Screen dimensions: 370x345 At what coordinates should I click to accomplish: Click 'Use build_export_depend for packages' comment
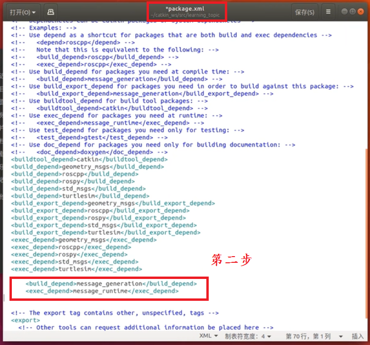182,86
